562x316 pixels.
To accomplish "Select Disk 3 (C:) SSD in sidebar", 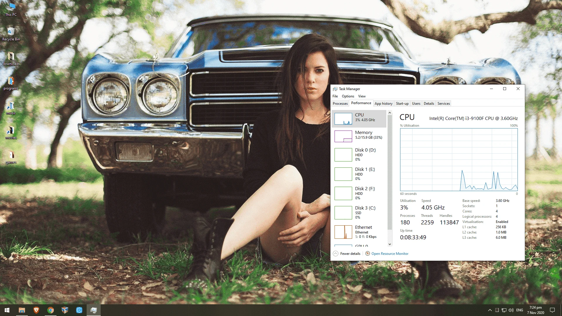I will tap(359, 212).
